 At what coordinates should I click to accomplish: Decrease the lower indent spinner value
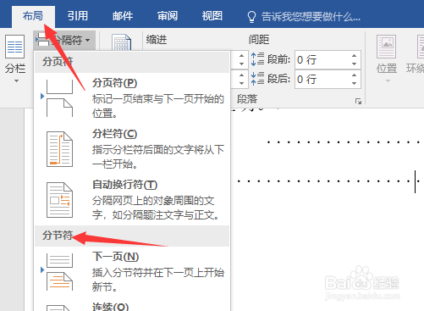pyautogui.click(x=241, y=83)
